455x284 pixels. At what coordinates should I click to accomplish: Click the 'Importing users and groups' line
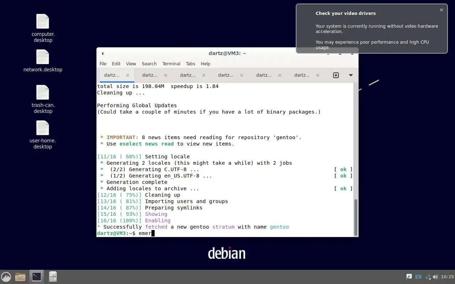[162, 201]
